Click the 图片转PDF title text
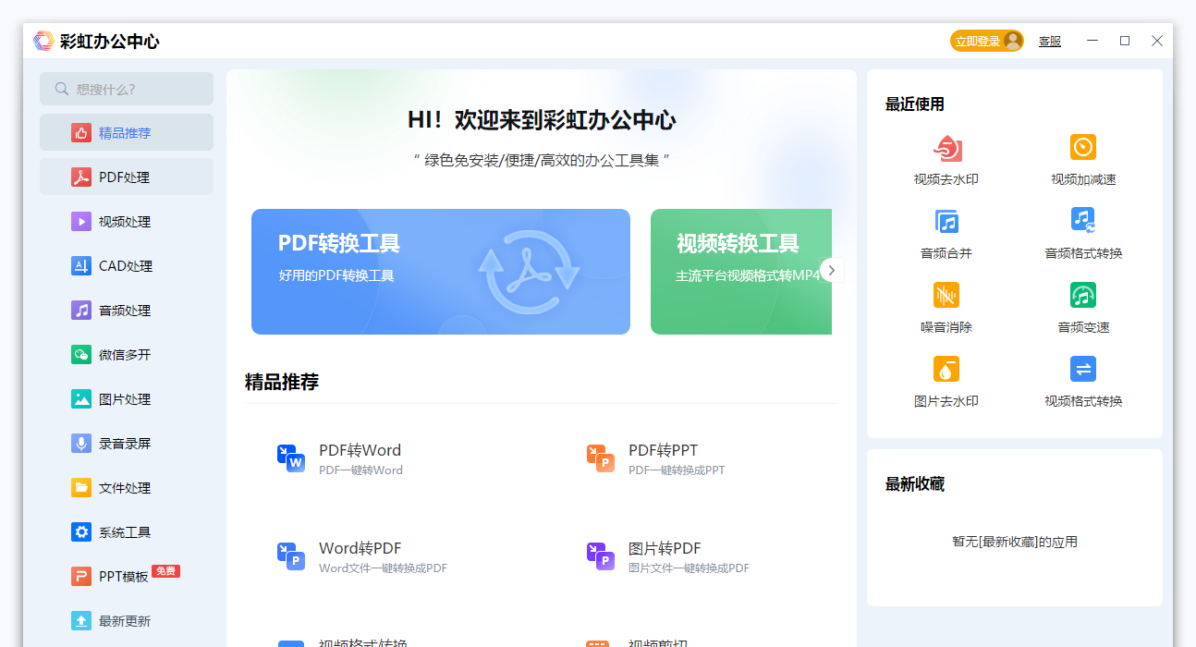The width and height of the screenshot is (1196, 647). coord(665,548)
